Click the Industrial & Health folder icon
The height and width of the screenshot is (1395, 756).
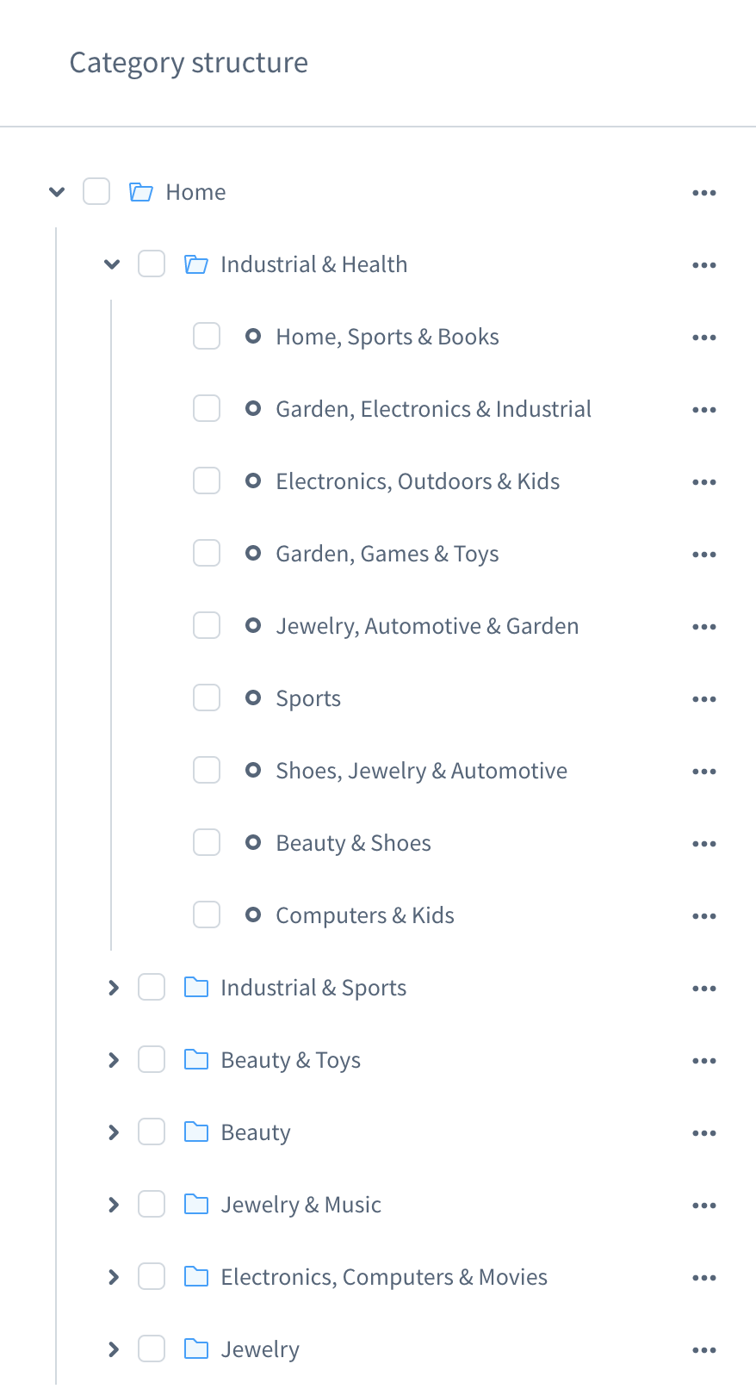195,263
